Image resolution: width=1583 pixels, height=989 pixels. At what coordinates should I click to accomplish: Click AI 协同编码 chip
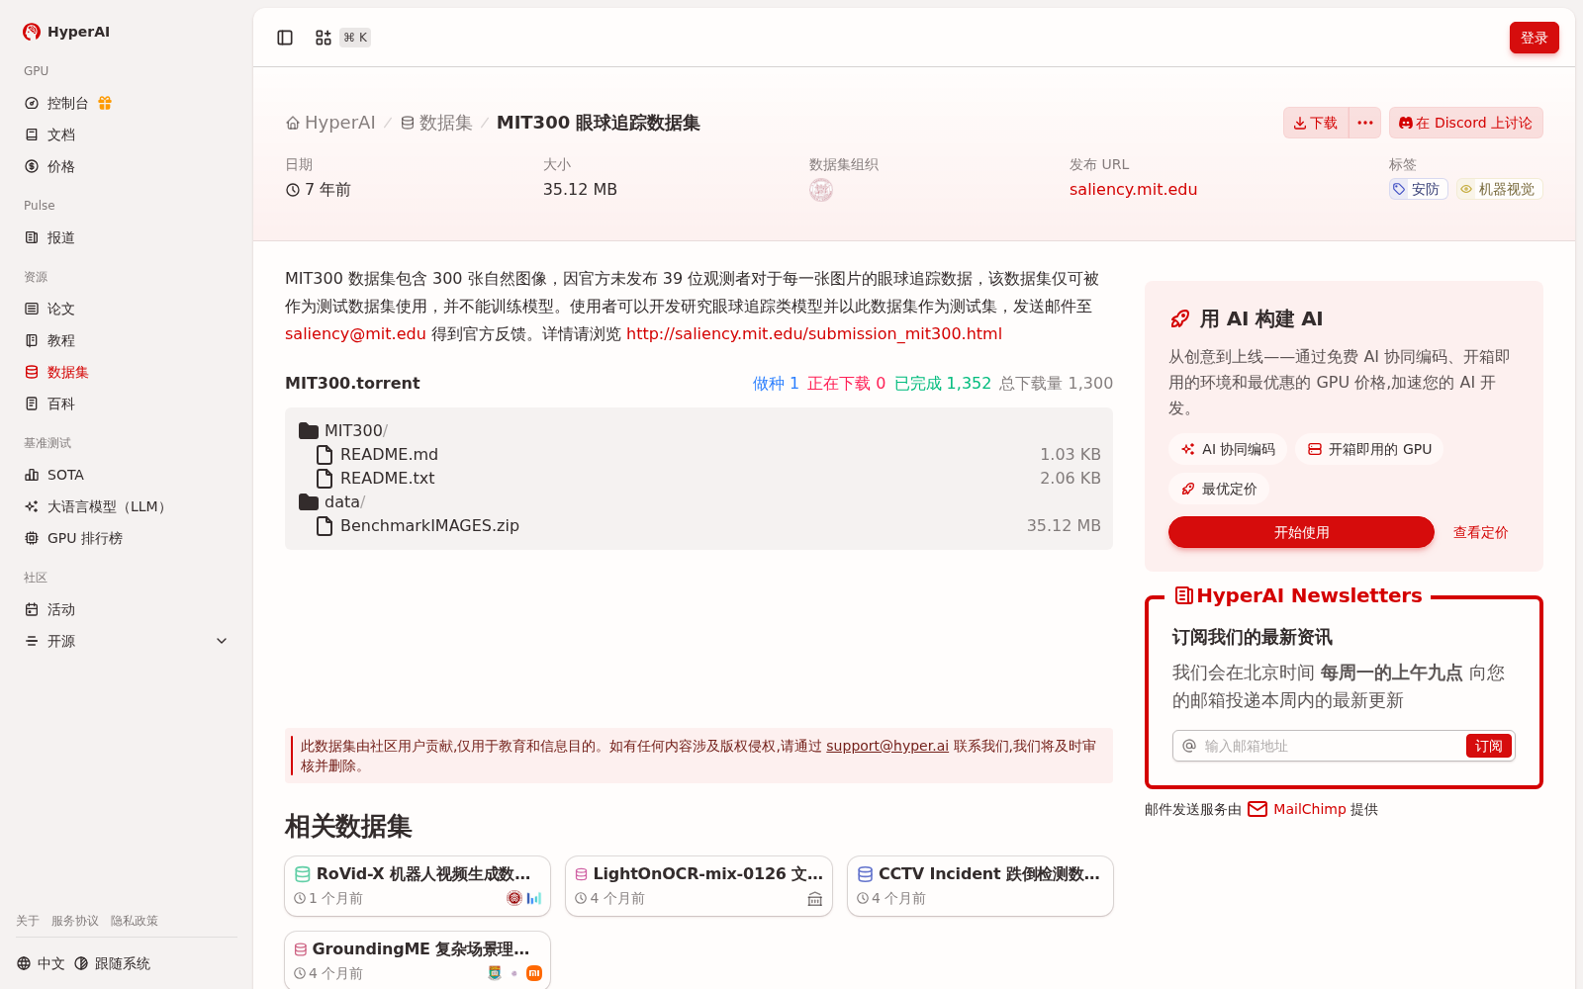click(x=1228, y=449)
